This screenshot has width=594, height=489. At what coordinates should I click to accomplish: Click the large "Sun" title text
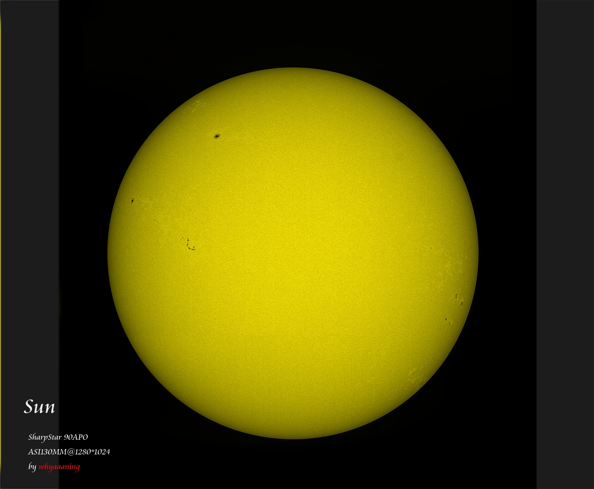pos(39,407)
